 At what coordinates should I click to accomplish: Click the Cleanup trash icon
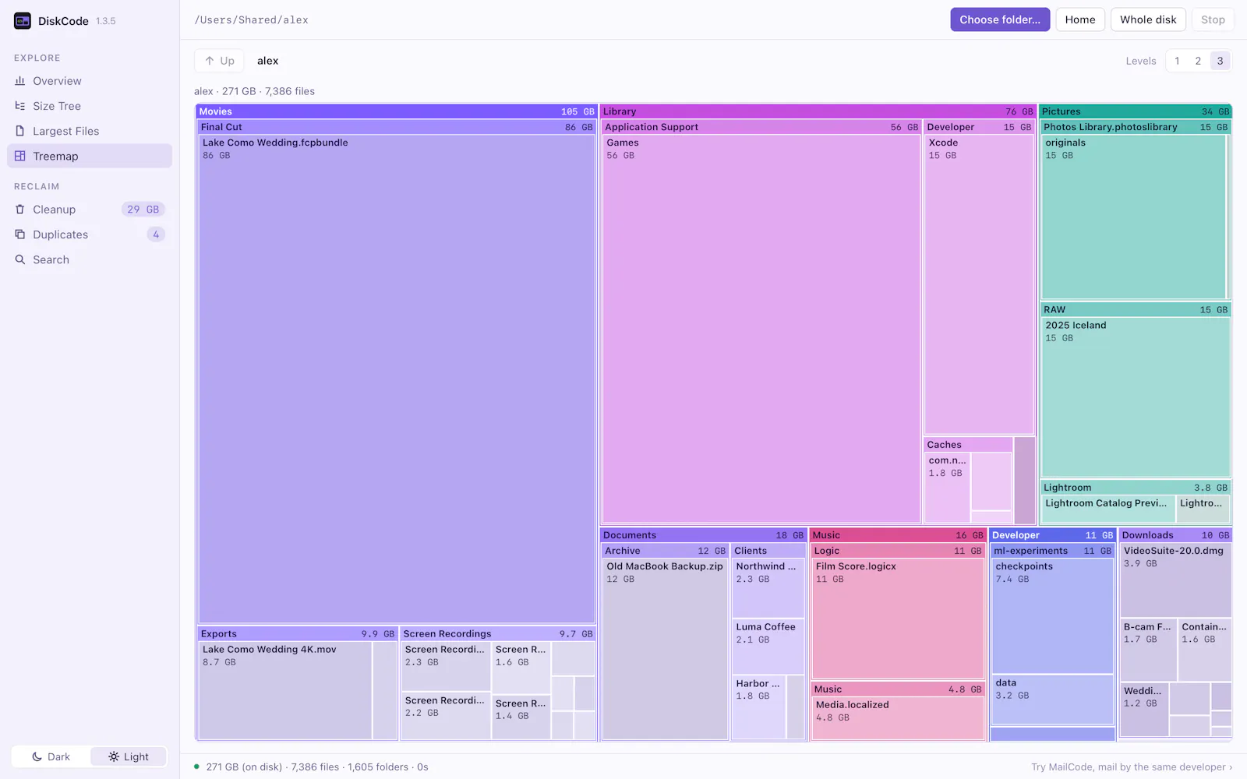20,210
